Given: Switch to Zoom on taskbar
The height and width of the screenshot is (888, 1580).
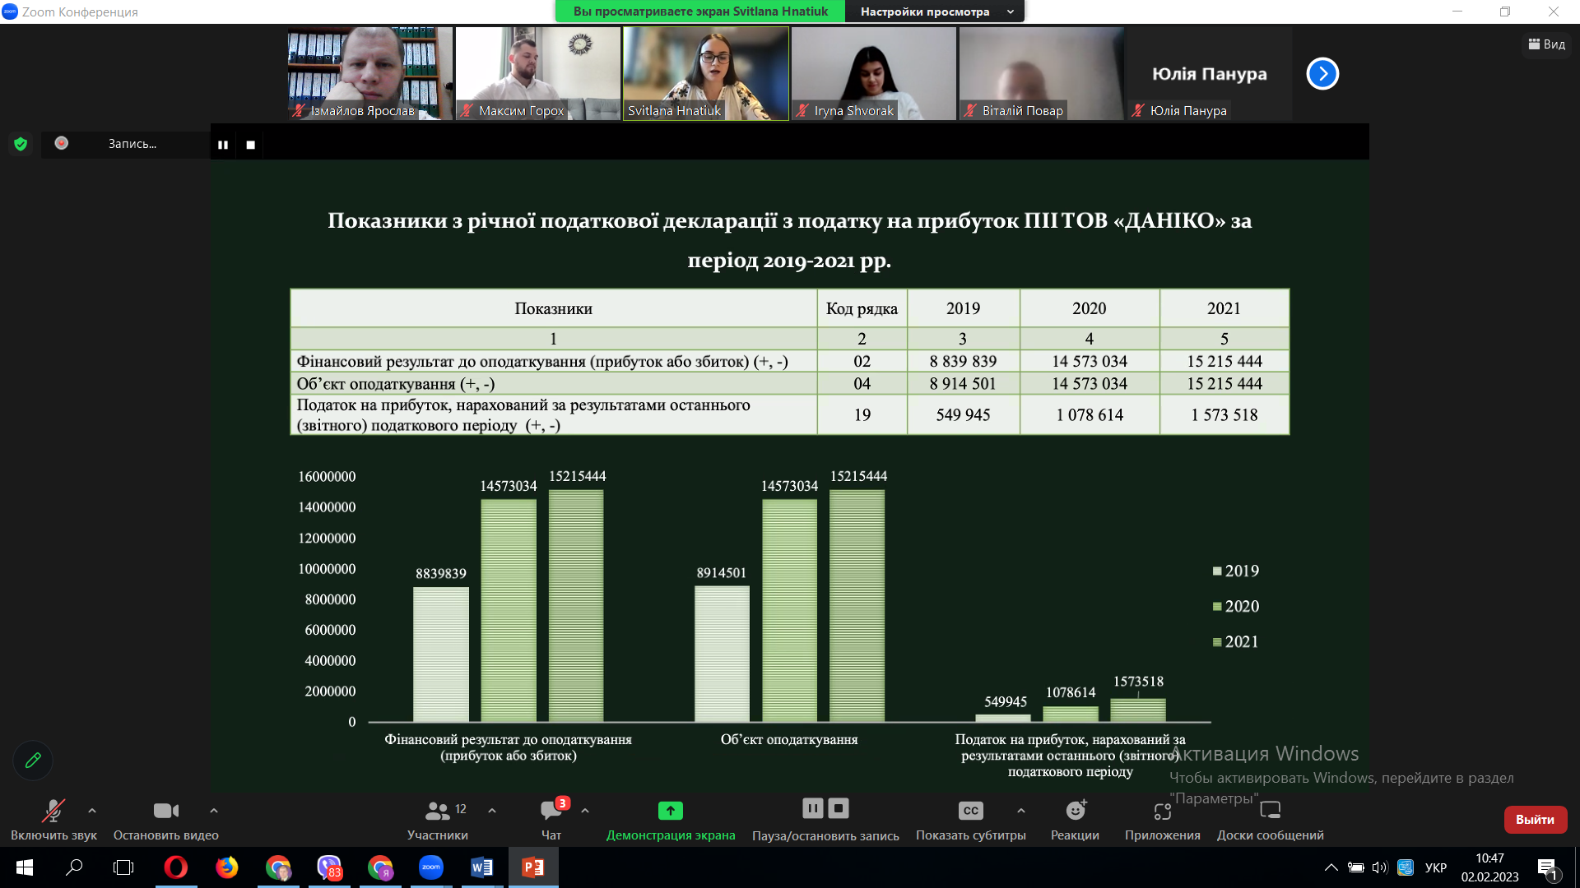Looking at the screenshot, I should pyautogui.click(x=431, y=867).
